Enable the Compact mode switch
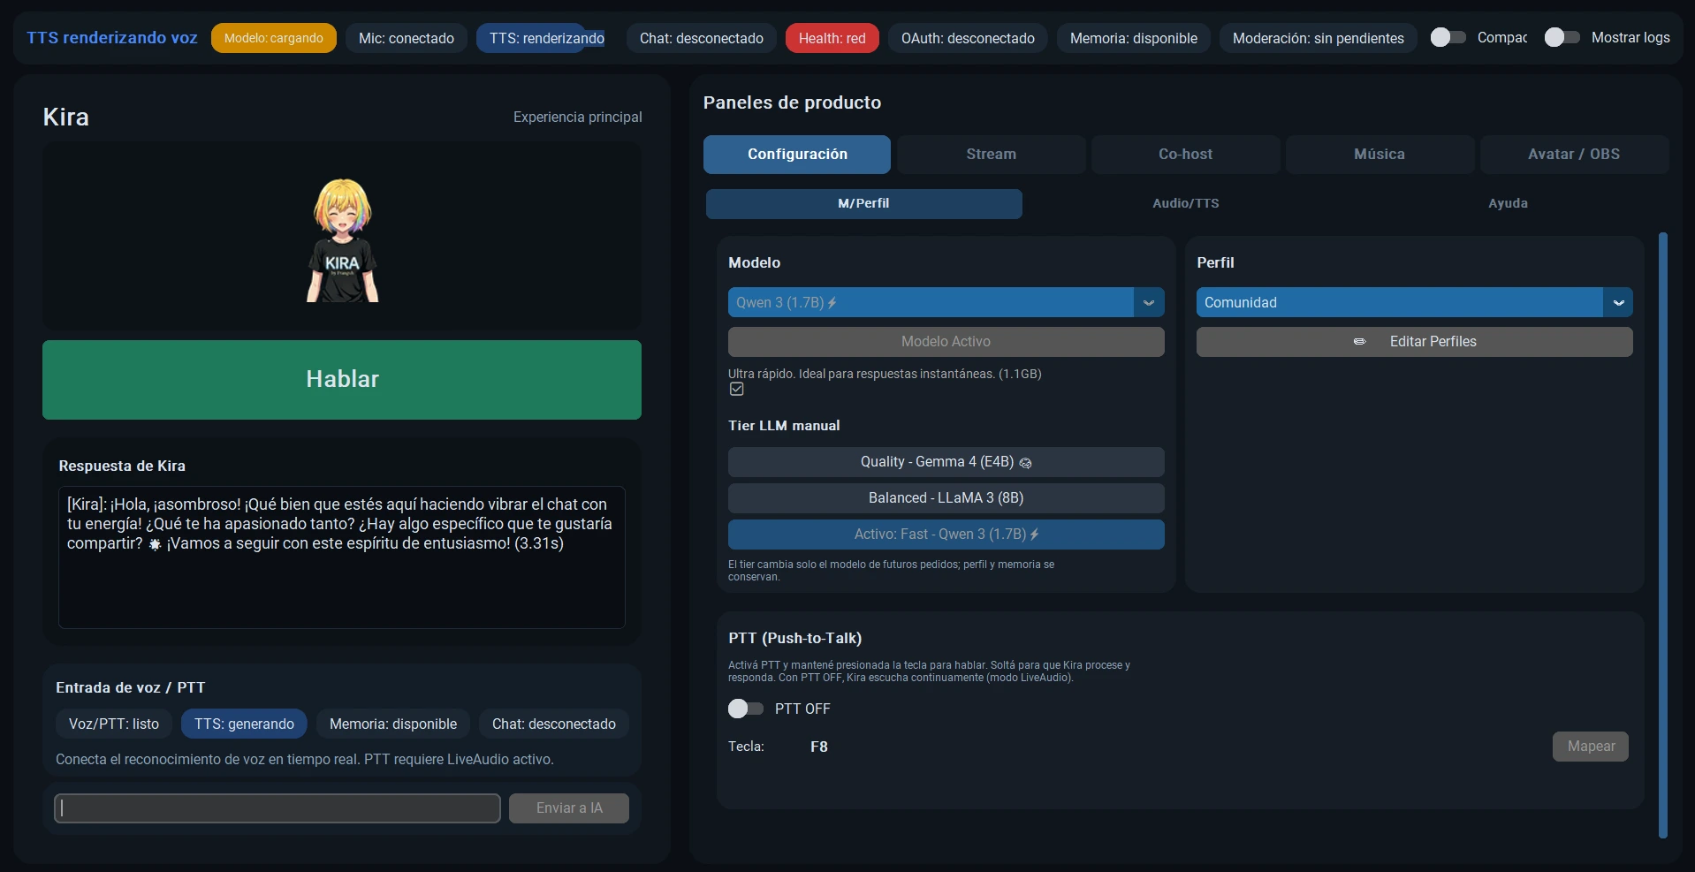The width and height of the screenshot is (1695, 872). 1448,37
